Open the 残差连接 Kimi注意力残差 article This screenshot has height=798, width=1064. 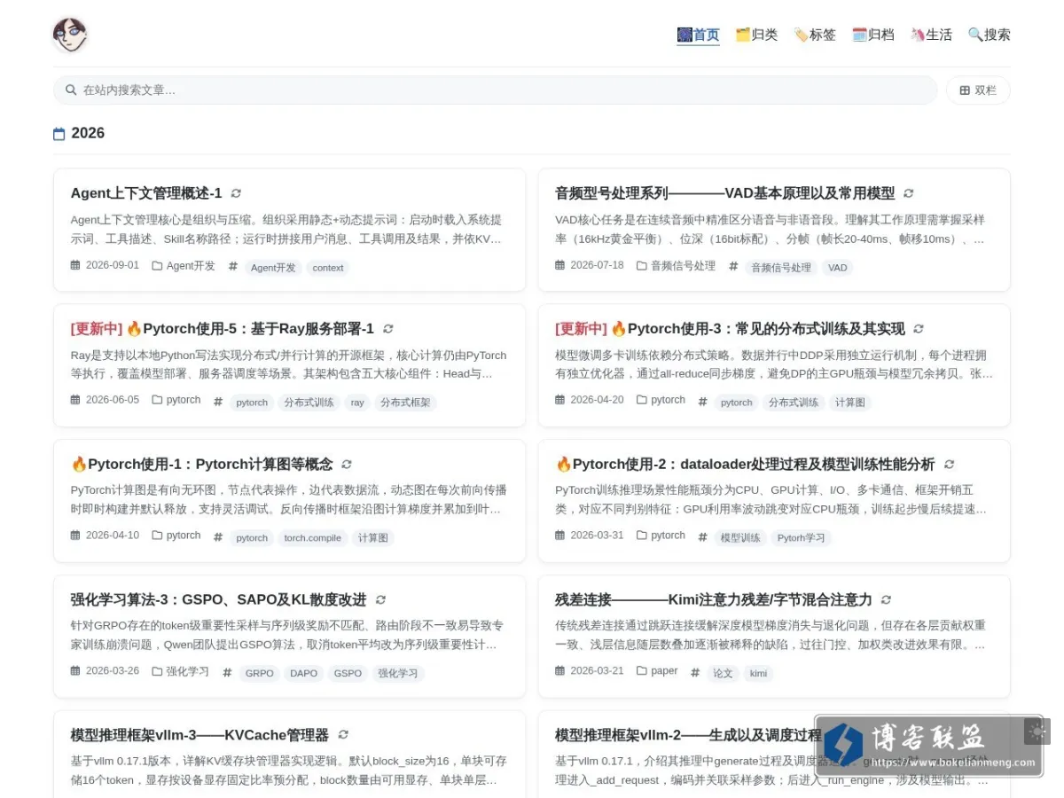click(714, 600)
